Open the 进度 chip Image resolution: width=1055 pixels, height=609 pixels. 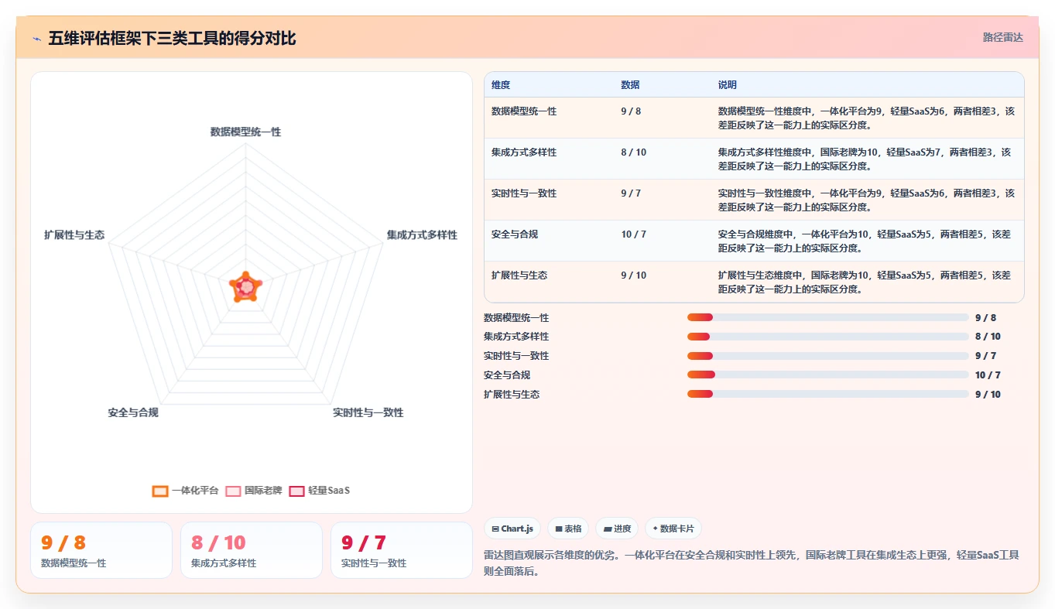pos(617,529)
